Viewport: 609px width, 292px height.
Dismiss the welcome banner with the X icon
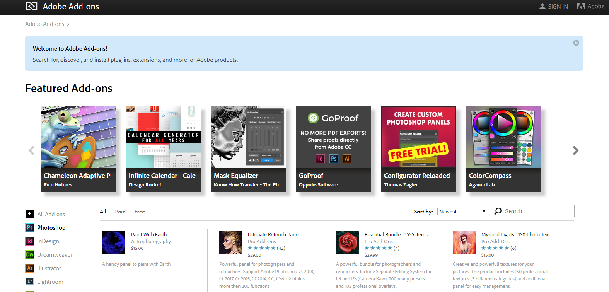coord(576,43)
